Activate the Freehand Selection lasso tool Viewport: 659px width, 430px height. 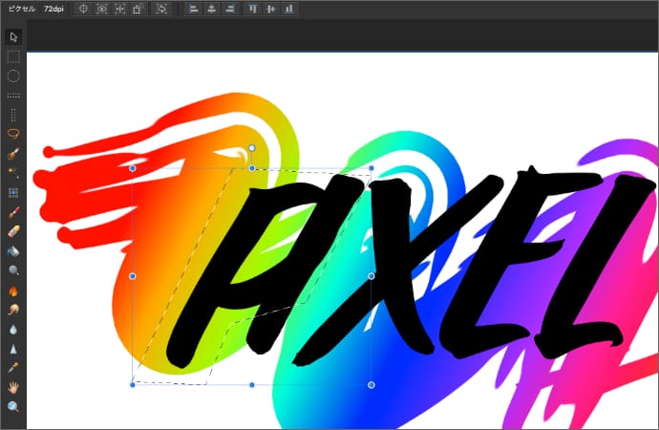[13, 134]
